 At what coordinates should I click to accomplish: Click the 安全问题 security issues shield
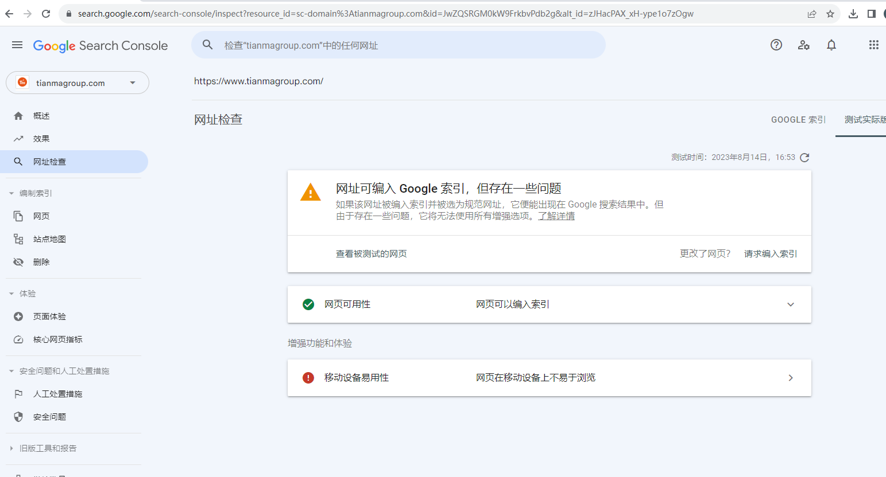(x=49, y=417)
